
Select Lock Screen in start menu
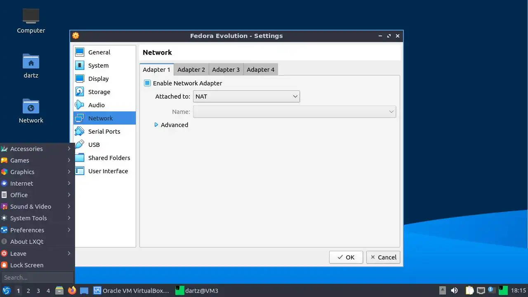tap(37, 265)
